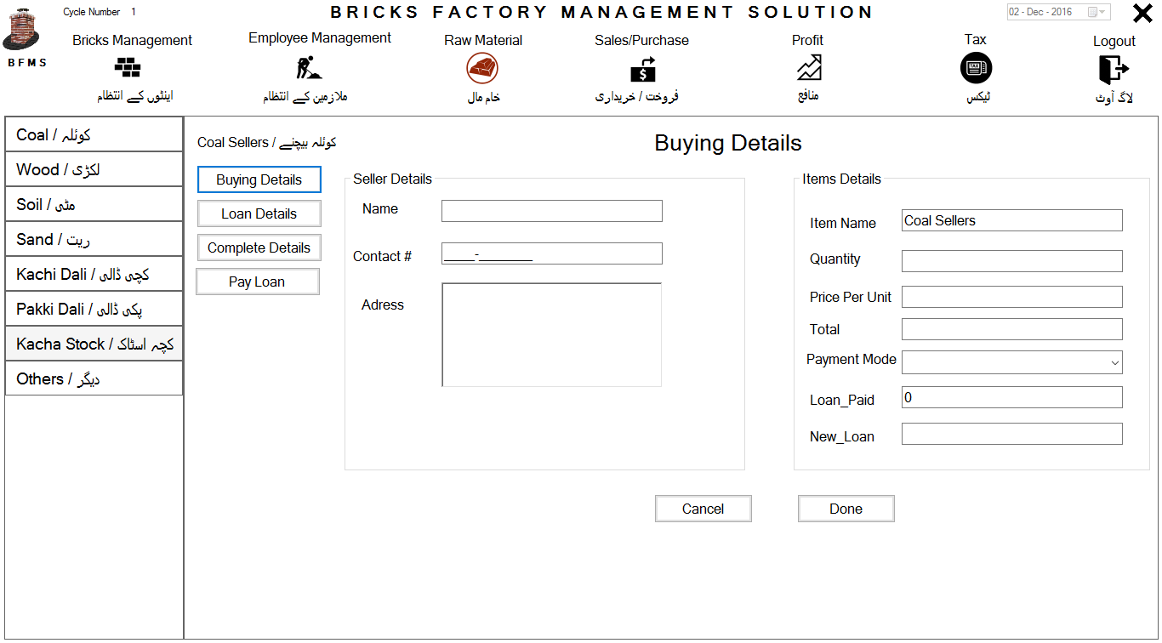Click the Loan_Paid field
Screen dimensions: 1162x643
point(1012,397)
